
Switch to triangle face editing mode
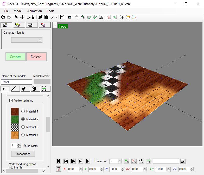24,89
